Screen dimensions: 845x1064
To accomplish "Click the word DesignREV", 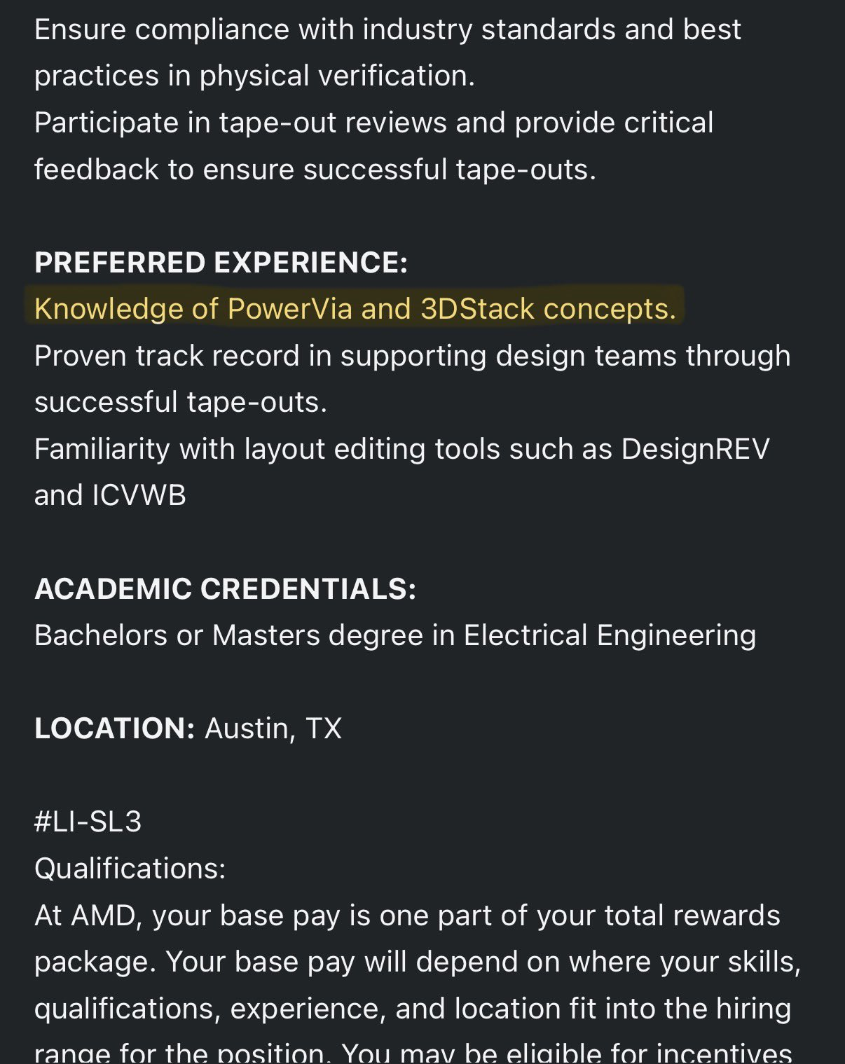I will pos(695,449).
